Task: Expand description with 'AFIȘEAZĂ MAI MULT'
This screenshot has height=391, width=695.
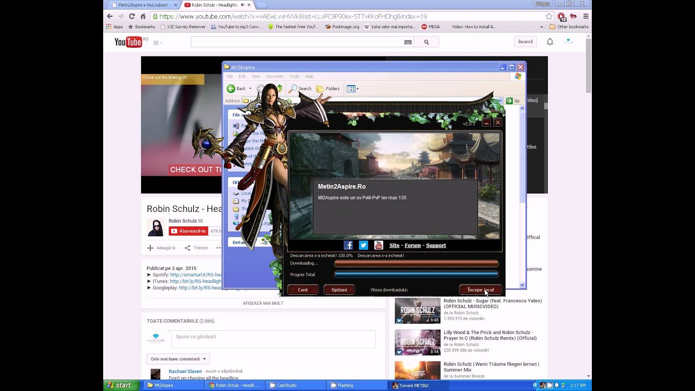Action: point(263,303)
